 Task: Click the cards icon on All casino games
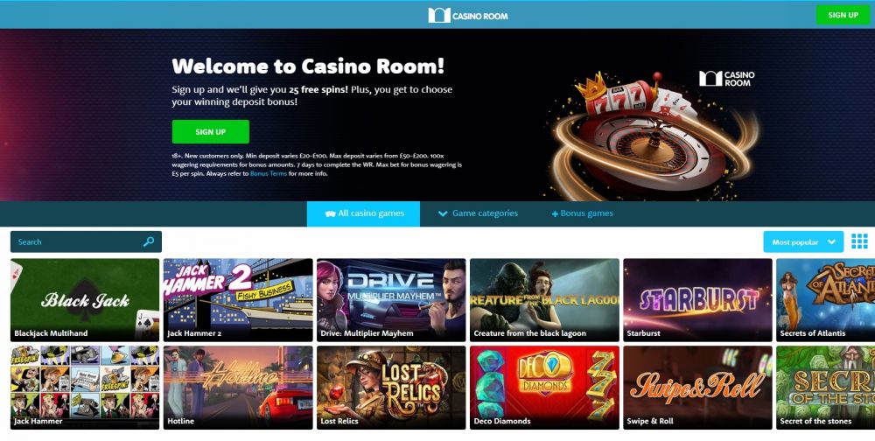tap(331, 213)
